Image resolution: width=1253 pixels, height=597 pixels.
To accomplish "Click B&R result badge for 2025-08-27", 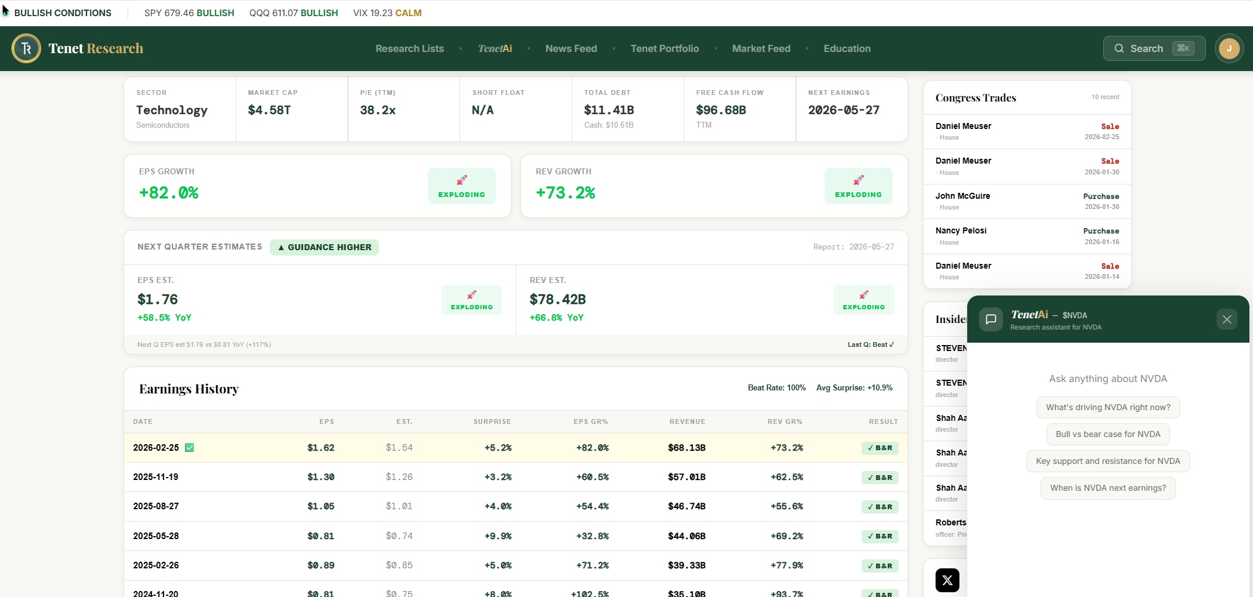I will 879,507.
